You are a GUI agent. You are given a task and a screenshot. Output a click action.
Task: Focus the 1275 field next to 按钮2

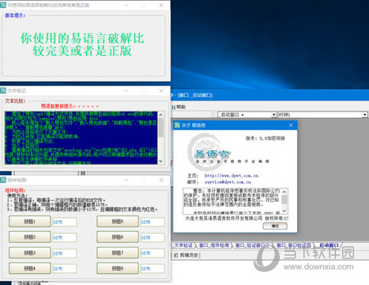(x=64, y=237)
